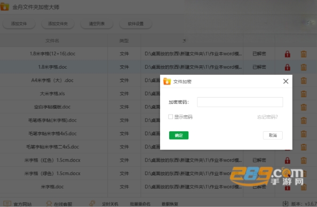The width and height of the screenshot is (317, 207).
Task: Click the red lock icon for 1.8米字格(12+16).doc
Action: [x=287, y=54]
